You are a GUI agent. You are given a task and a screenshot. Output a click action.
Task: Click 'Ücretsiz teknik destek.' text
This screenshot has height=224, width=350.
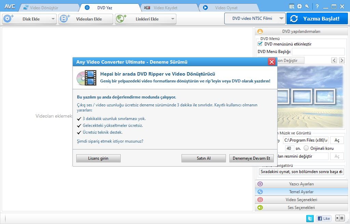click(103, 132)
